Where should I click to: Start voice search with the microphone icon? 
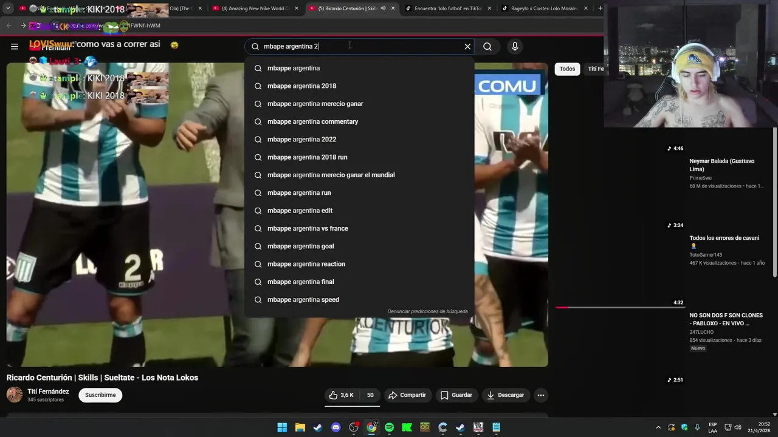point(515,46)
